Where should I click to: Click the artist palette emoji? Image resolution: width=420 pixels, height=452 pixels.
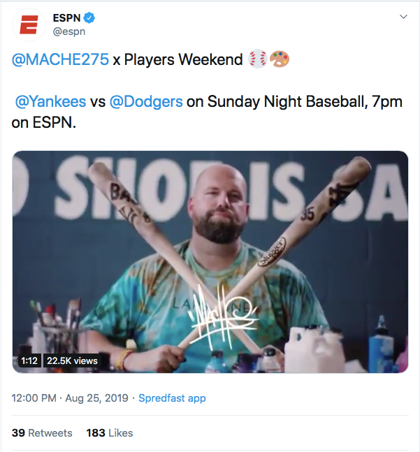tap(278, 59)
